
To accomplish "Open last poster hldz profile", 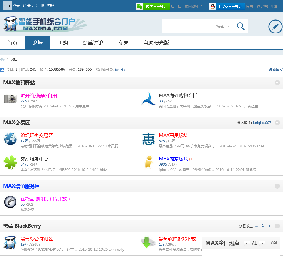I will pyautogui.click(x=103, y=170).
